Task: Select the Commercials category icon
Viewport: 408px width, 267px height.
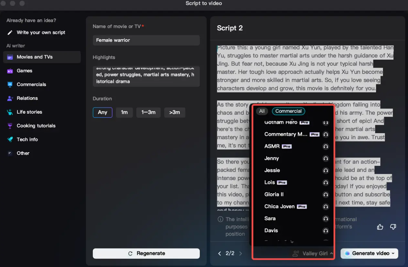Action: [x=9, y=84]
